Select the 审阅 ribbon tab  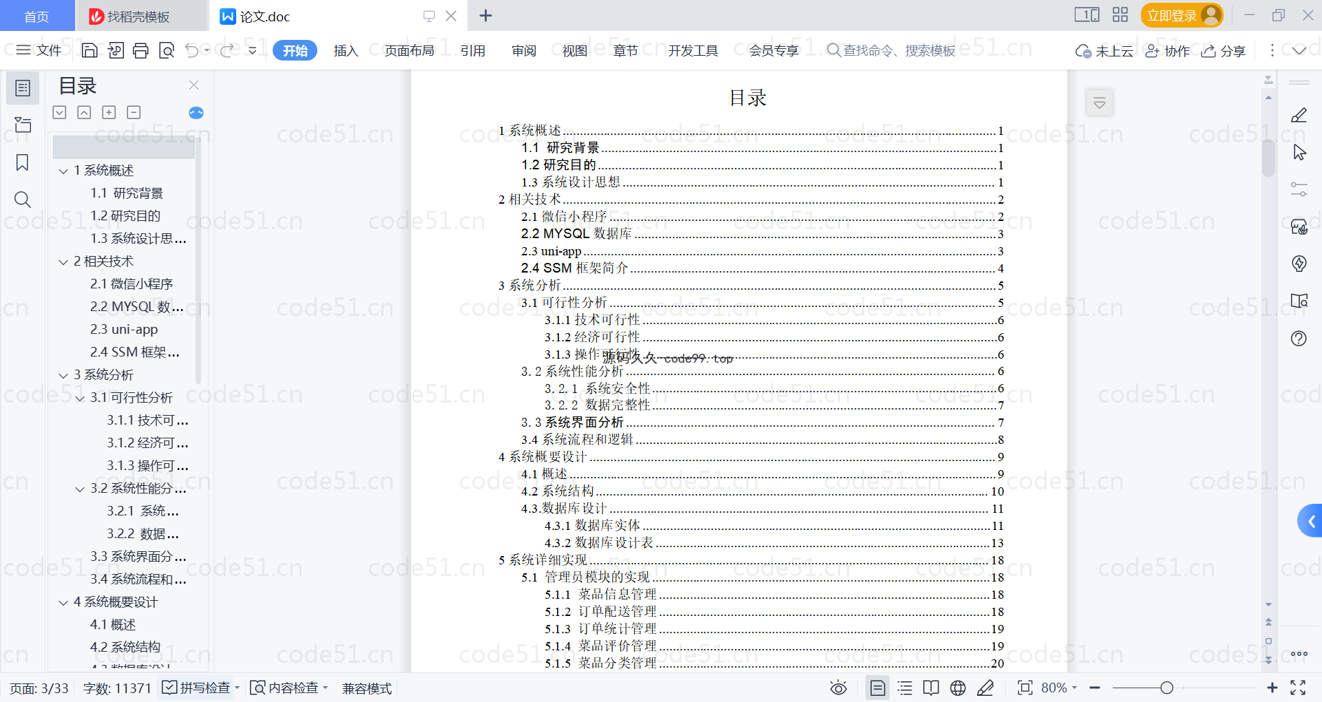click(x=524, y=50)
